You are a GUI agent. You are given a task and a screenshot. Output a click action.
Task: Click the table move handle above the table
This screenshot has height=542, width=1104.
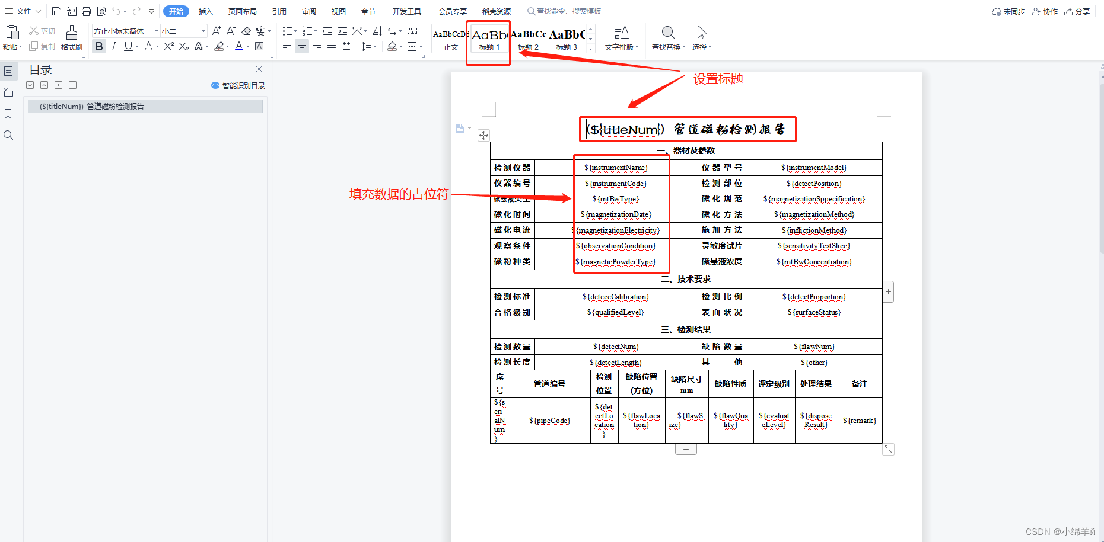tap(484, 135)
